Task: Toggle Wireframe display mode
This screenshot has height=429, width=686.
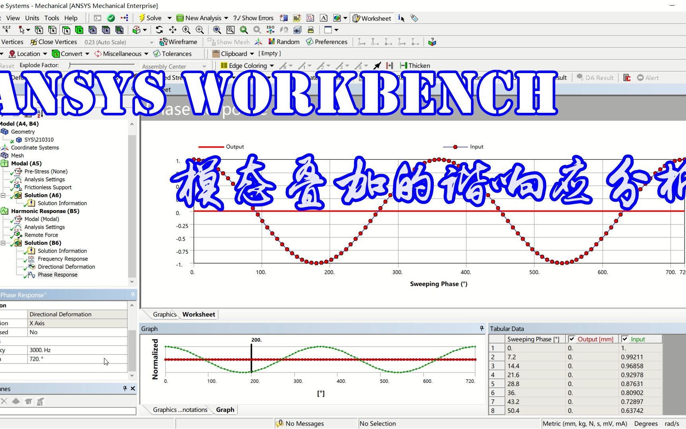Action: 178,42
